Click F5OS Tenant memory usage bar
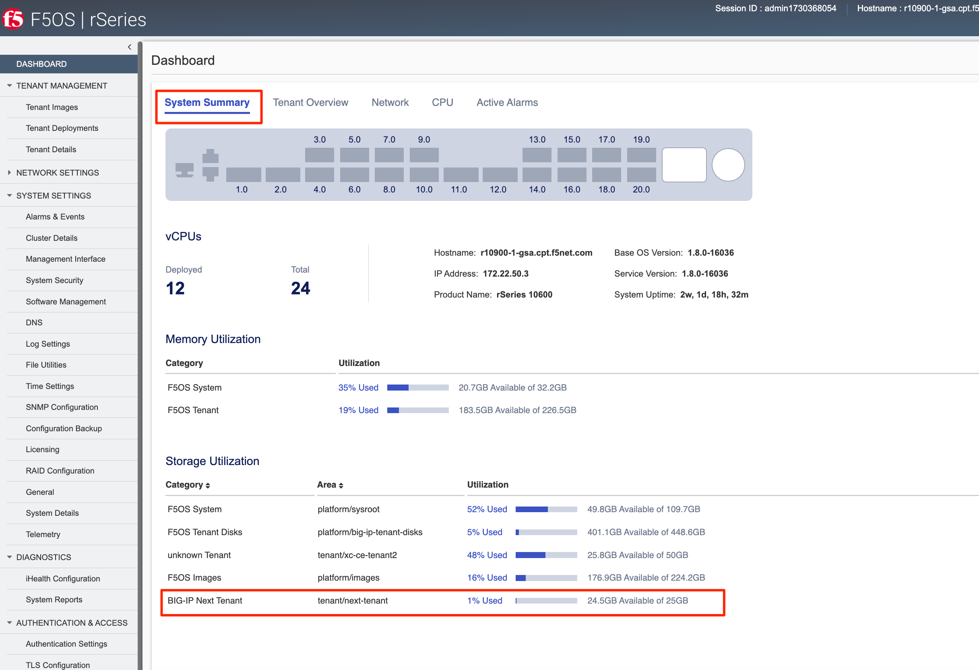Screen dimensions: 979x670 418,410
